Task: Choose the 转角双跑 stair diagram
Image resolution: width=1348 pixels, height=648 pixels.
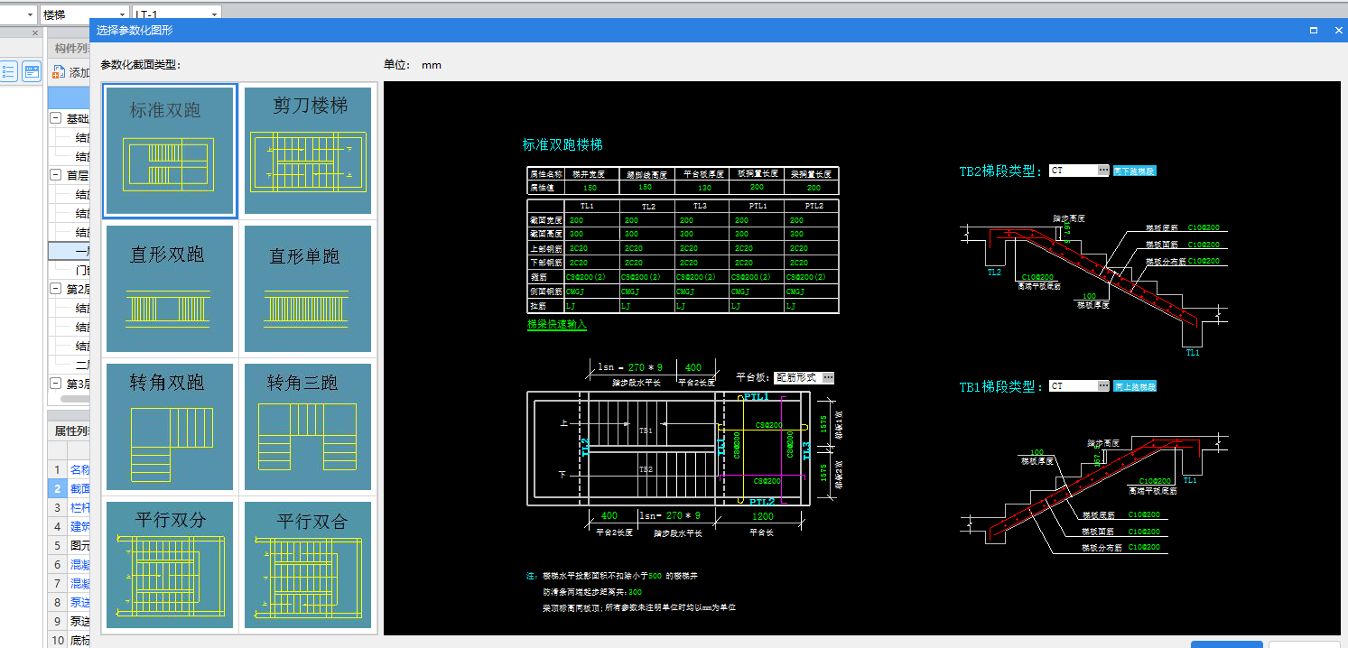Action: pyautogui.click(x=170, y=427)
